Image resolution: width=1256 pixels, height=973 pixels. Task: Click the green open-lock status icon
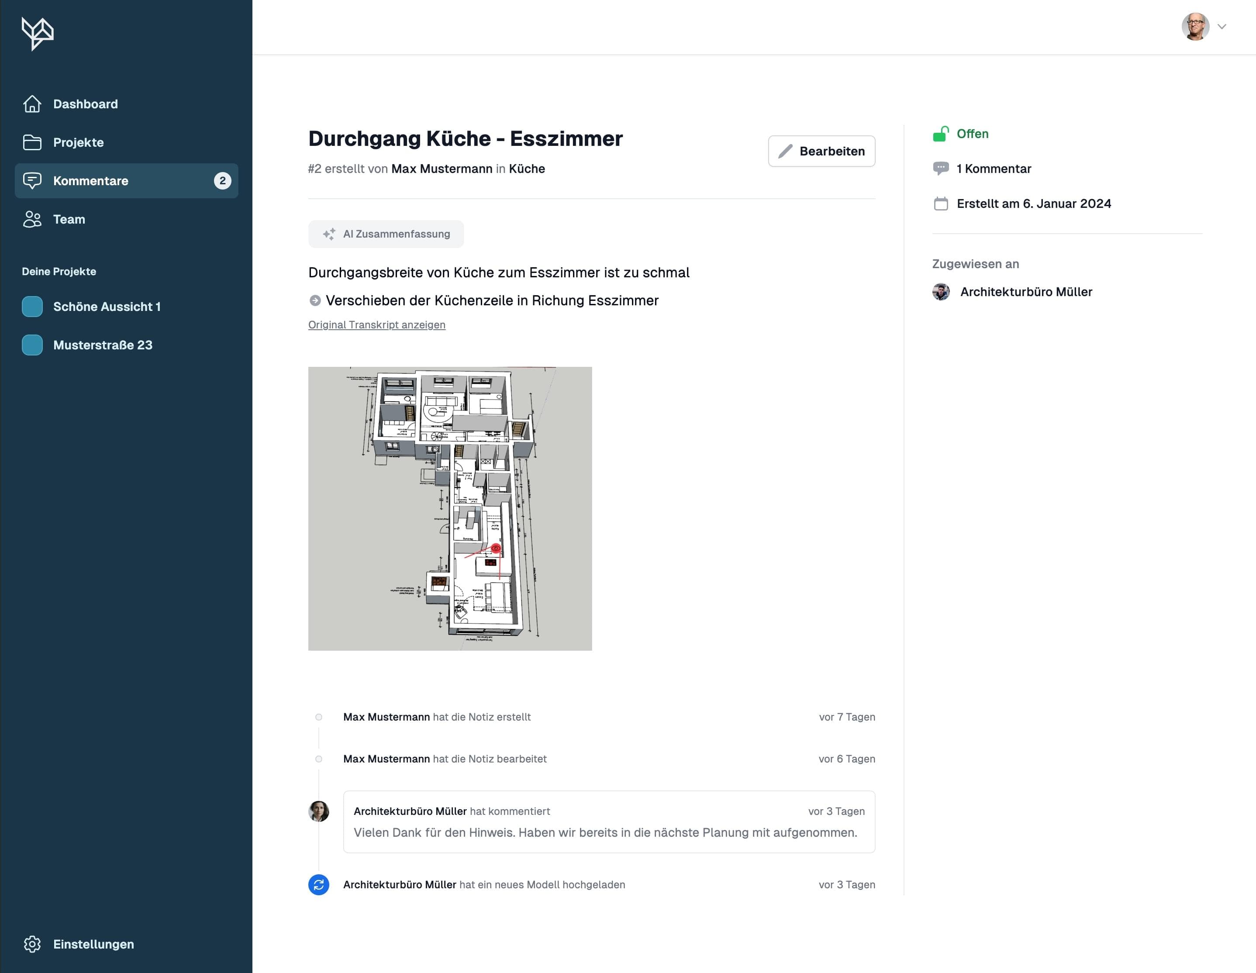pyautogui.click(x=940, y=134)
